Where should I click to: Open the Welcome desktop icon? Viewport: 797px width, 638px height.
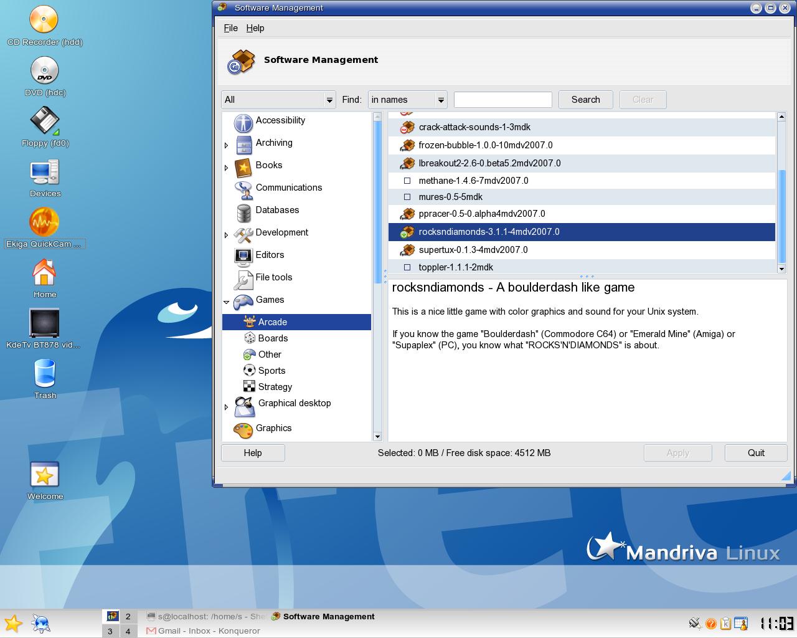click(45, 474)
